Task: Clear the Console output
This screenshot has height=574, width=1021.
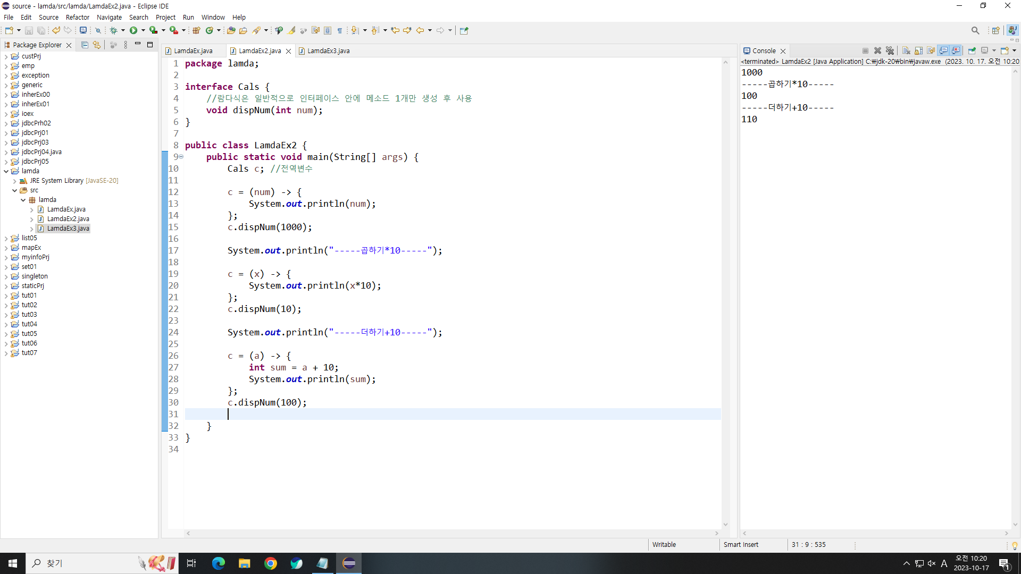Action: [906, 50]
